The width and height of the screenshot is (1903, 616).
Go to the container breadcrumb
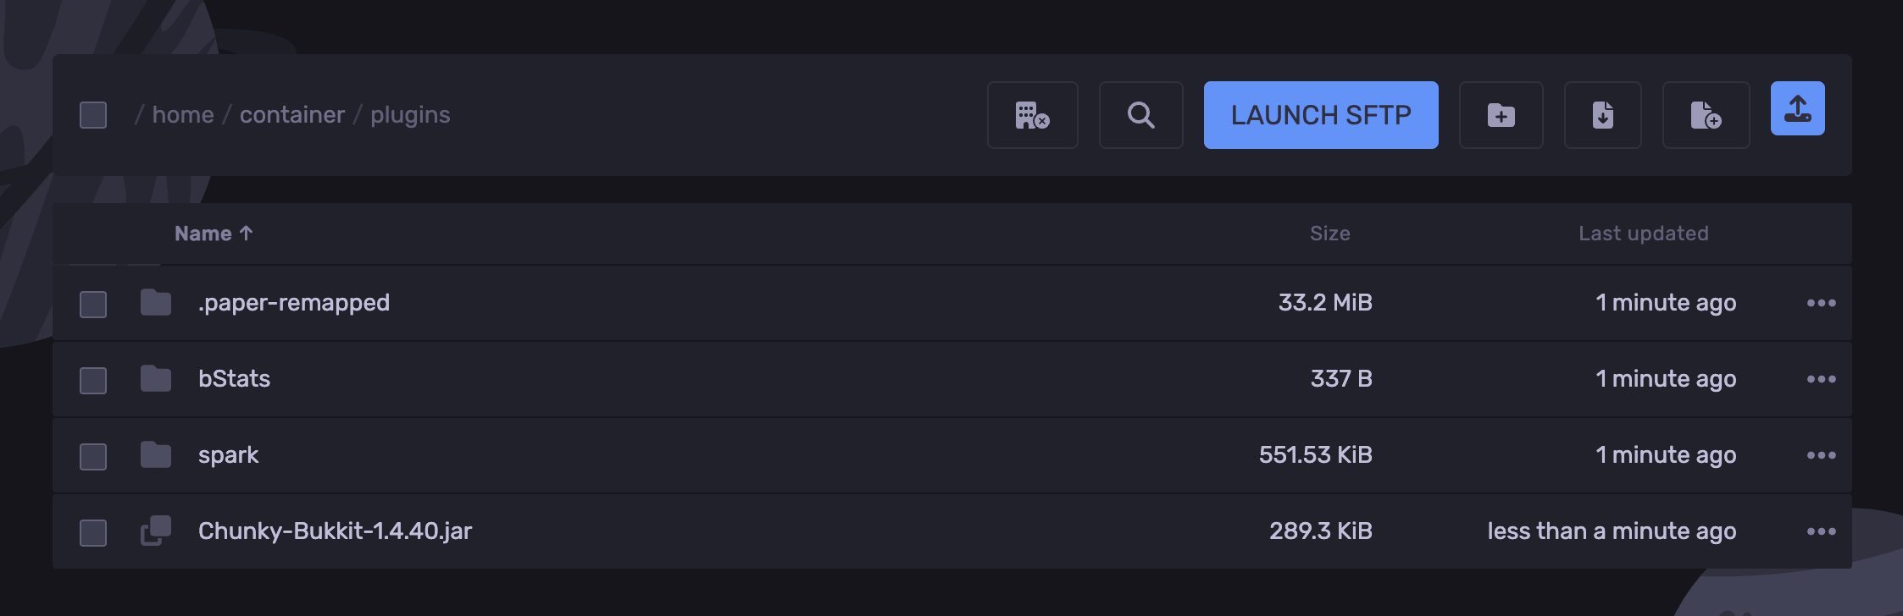click(x=292, y=115)
